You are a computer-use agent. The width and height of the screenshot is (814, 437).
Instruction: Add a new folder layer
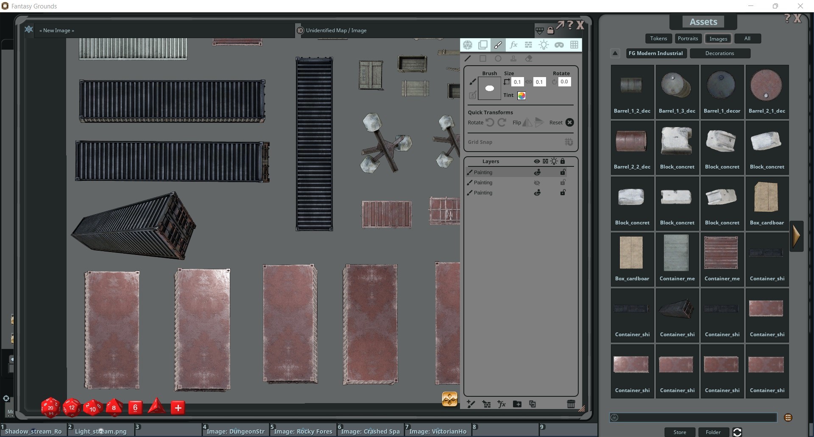[x=517, y=404]
